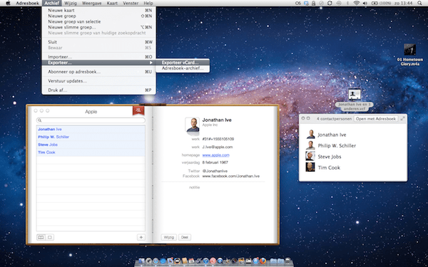Open the Wijzig menu in the menu bar
Viewport: 428px width, 267px height.
click(71, 4)
